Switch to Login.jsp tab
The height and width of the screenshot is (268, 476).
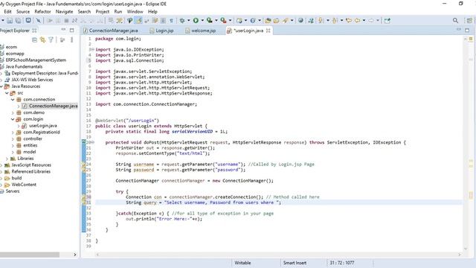pos(164,31)
